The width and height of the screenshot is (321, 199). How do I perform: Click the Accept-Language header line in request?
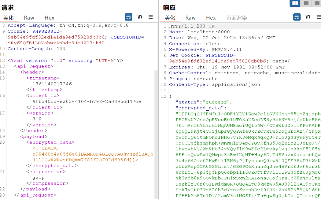[68, 25]
